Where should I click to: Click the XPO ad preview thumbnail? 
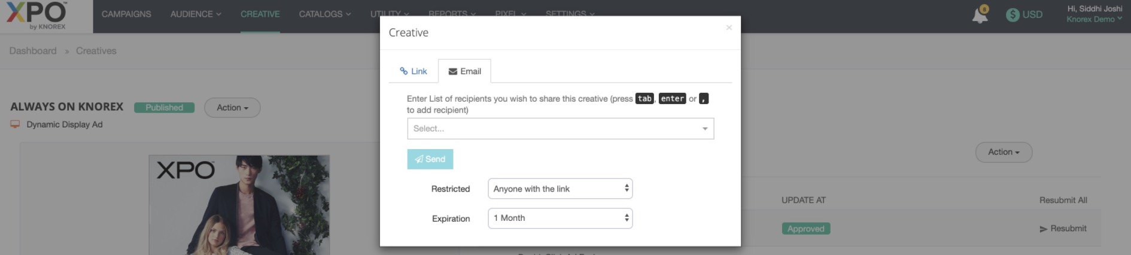click(x=239, y=205)
